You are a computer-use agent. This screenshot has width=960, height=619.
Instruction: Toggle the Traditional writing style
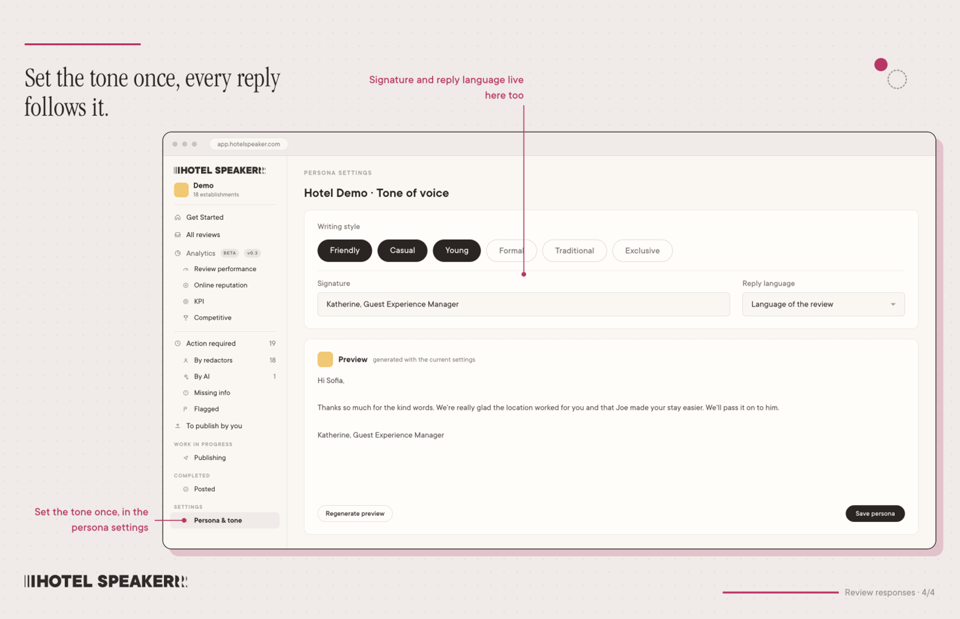[574, 251]
